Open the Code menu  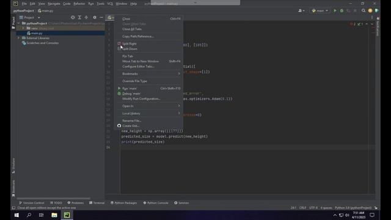point(67,4)
